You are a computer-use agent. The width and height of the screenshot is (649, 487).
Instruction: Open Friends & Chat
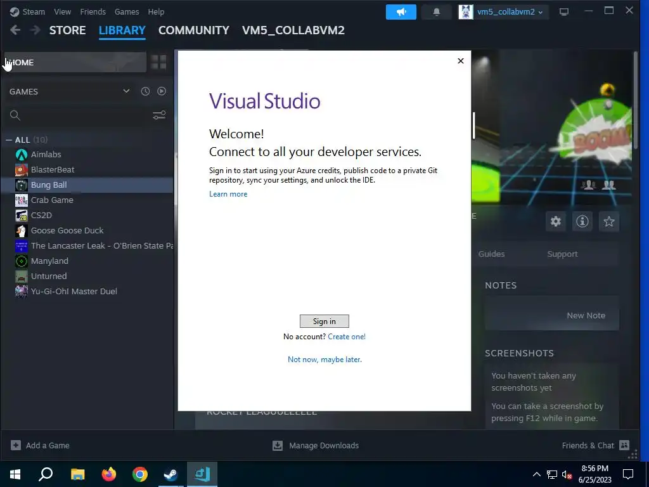coord(595,446)
